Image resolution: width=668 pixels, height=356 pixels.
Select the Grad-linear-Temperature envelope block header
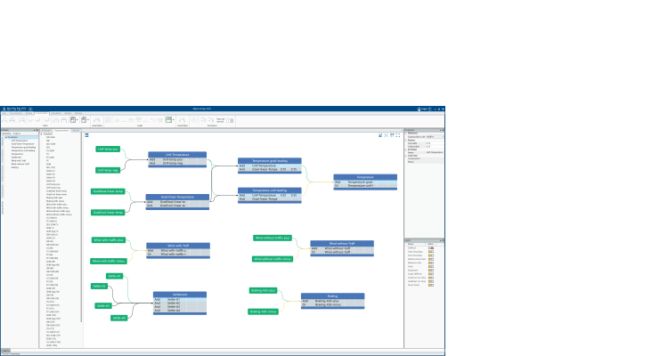tap(177, 198)
